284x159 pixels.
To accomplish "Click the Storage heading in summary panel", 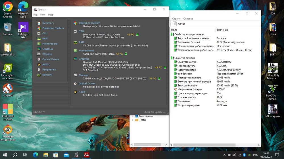I will 83,75.
